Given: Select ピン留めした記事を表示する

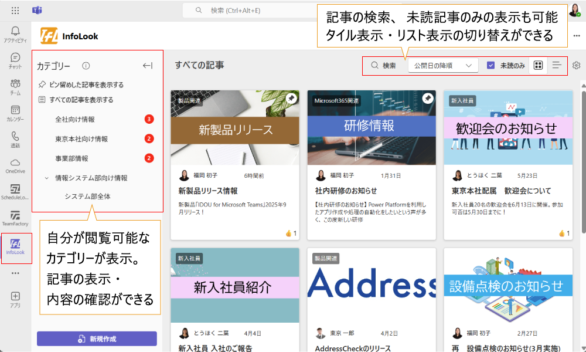Looking at the screenshot, I should 86,84.
